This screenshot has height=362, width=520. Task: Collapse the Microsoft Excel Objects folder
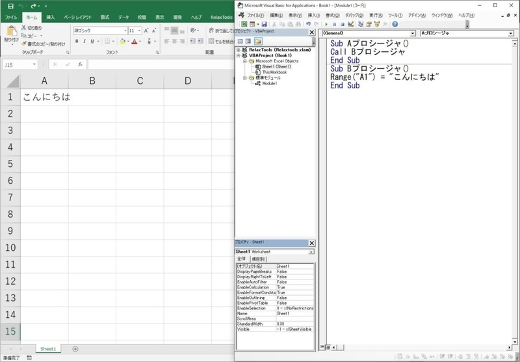tap(245, 61)
